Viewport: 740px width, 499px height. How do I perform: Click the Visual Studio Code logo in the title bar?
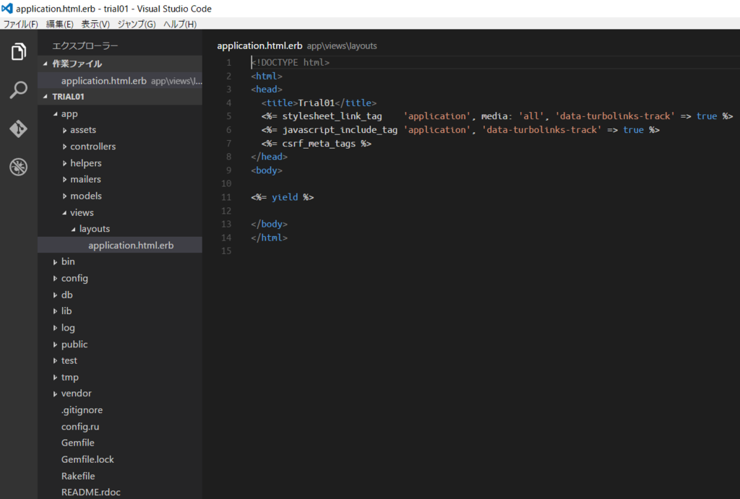7,8
